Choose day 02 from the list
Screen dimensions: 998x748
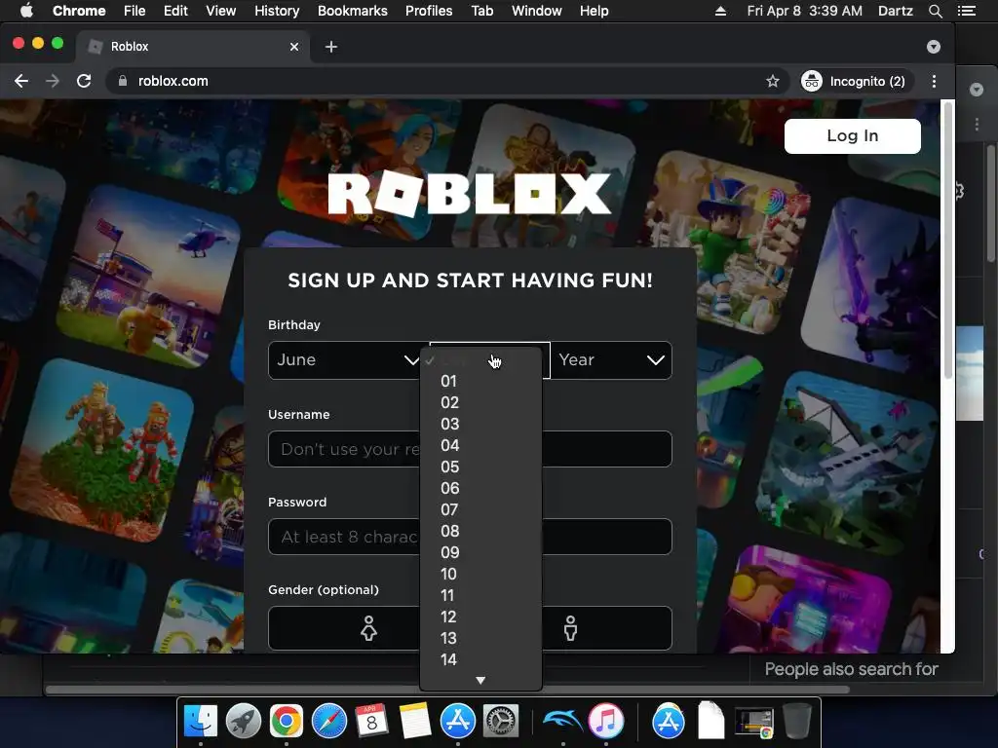point(480,402)
